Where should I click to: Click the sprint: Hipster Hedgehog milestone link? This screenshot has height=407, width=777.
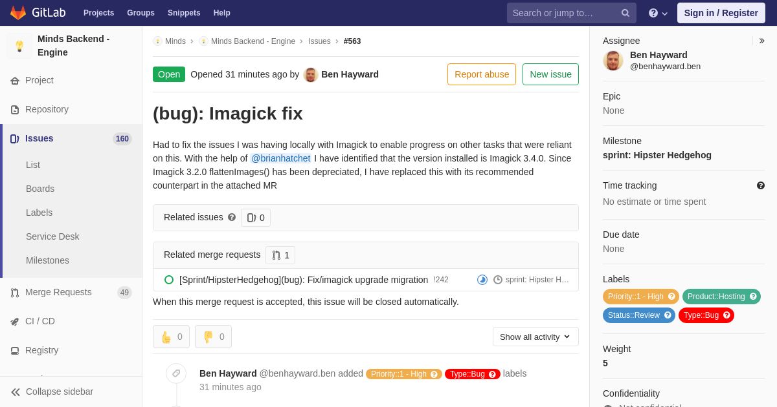pyautogui.click(x=657, y=155)
